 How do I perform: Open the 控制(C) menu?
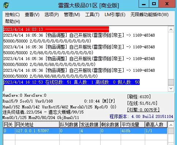click(x=12, y=15)
